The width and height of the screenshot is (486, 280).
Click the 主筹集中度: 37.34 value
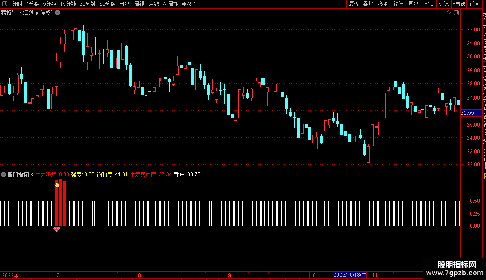click(151, 174)
